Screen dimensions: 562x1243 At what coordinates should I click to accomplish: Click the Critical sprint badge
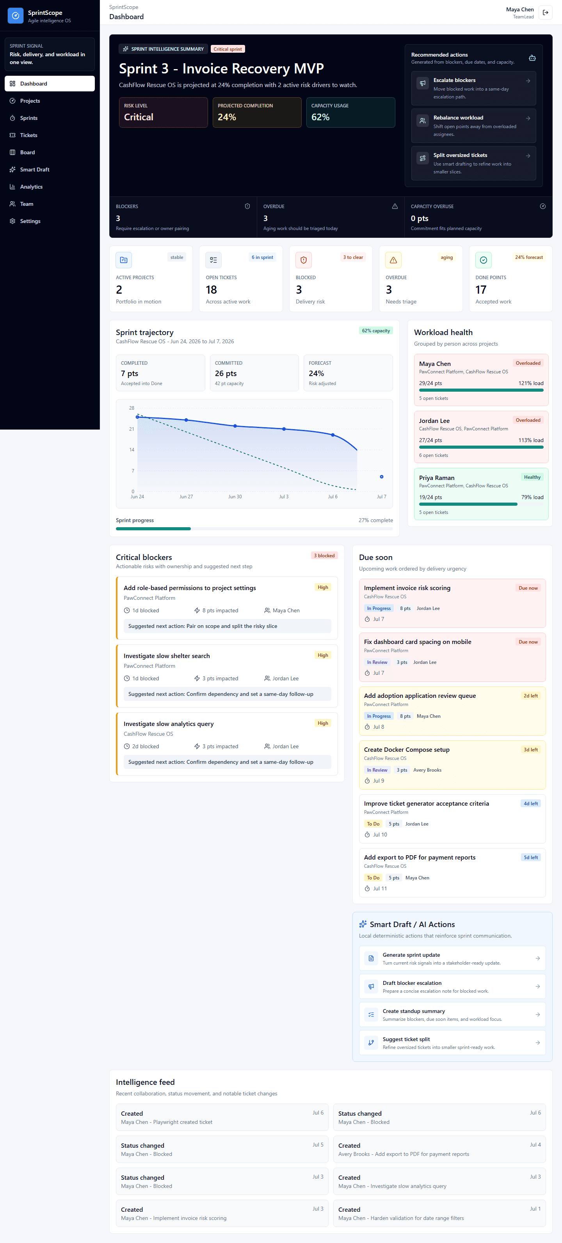click(x=228, y=49)
